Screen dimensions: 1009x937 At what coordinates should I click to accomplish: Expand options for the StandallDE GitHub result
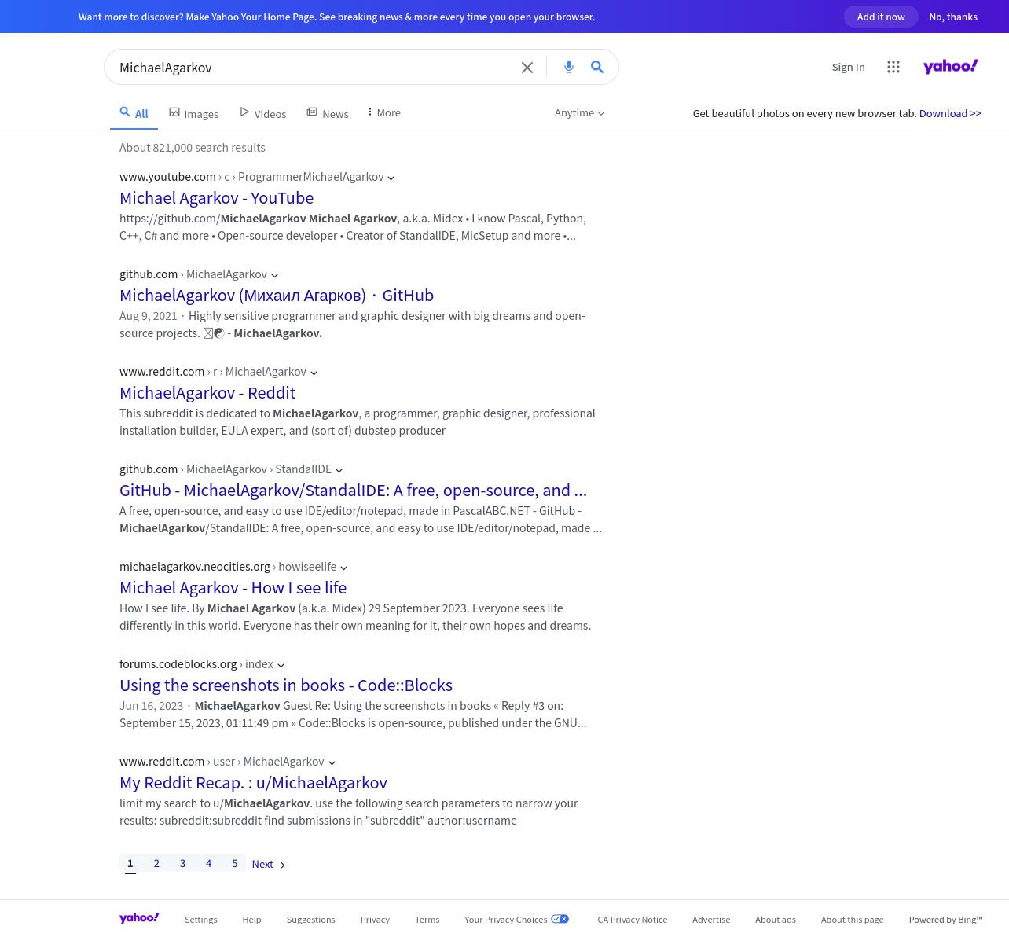pyautogui.click(x=339, y=470)
